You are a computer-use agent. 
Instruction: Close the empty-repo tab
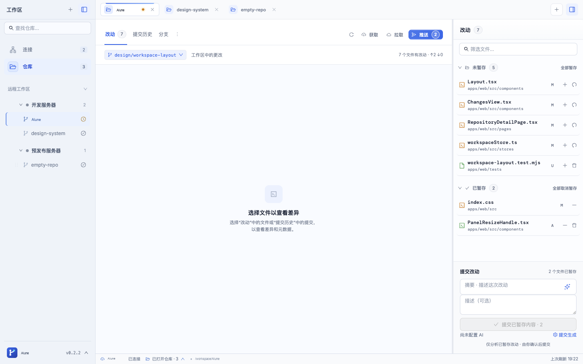tap(274, 10)
